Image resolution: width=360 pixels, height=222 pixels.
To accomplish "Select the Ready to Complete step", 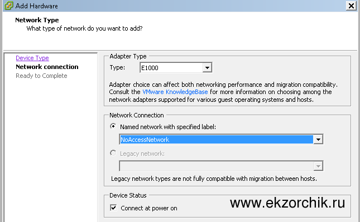I will [41, 76].
